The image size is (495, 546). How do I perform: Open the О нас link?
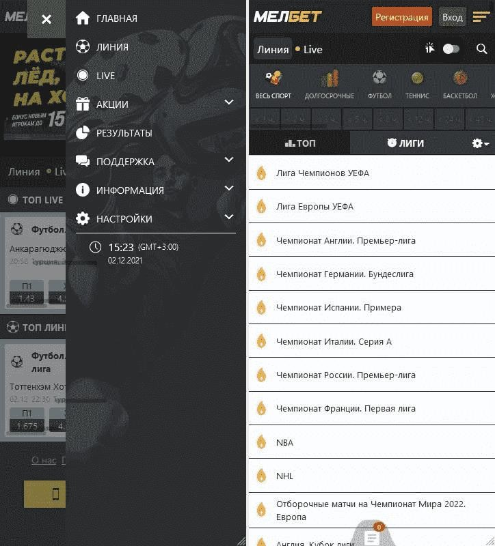(44, 460)
